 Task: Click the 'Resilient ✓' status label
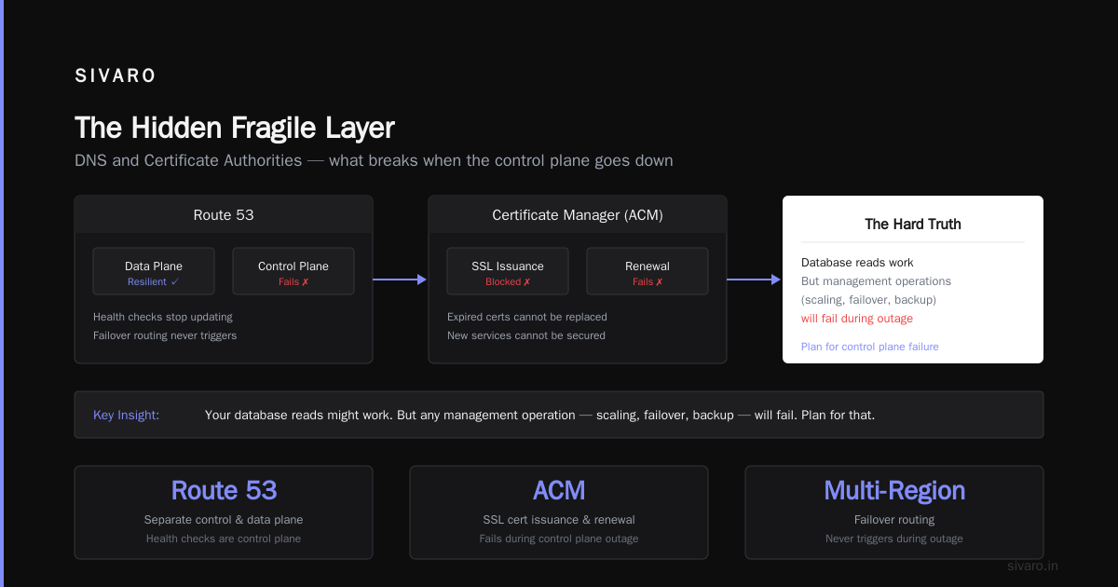[x=154, y=281]
